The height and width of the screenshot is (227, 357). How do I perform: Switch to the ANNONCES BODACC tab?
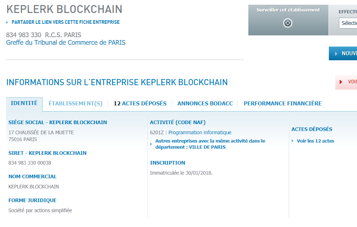205,104
